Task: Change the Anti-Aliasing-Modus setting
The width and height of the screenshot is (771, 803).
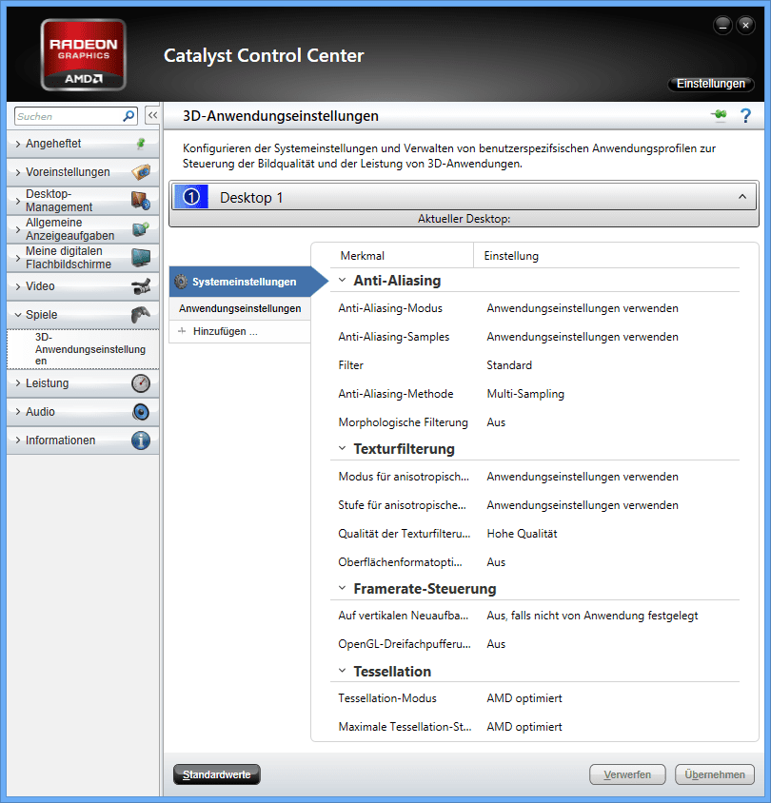Action: point(582,308)
